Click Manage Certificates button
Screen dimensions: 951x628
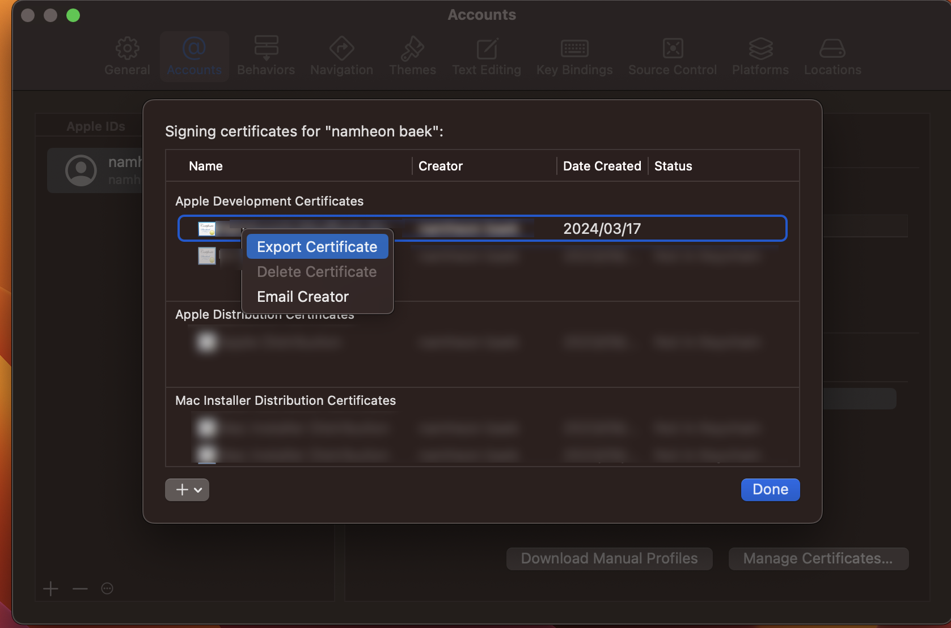pos(818,558)
